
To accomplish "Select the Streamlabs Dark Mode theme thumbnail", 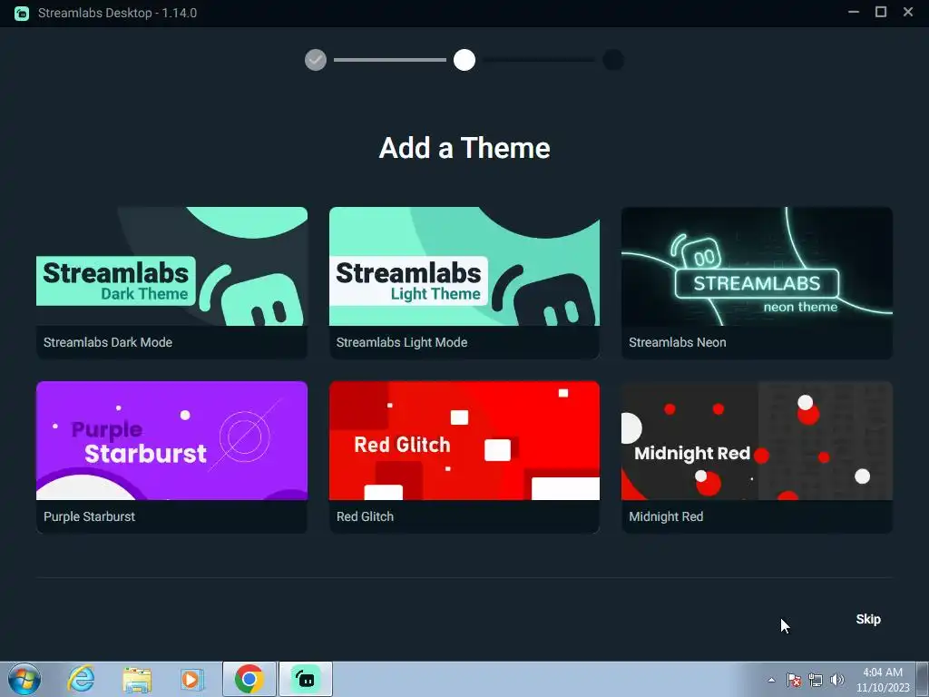I will coord(171,266).
